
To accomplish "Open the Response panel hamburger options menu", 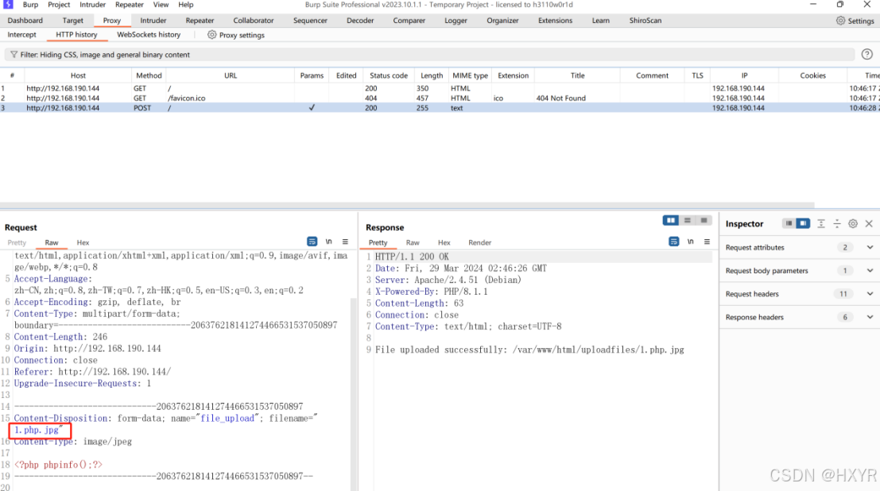I will (707, 242).
